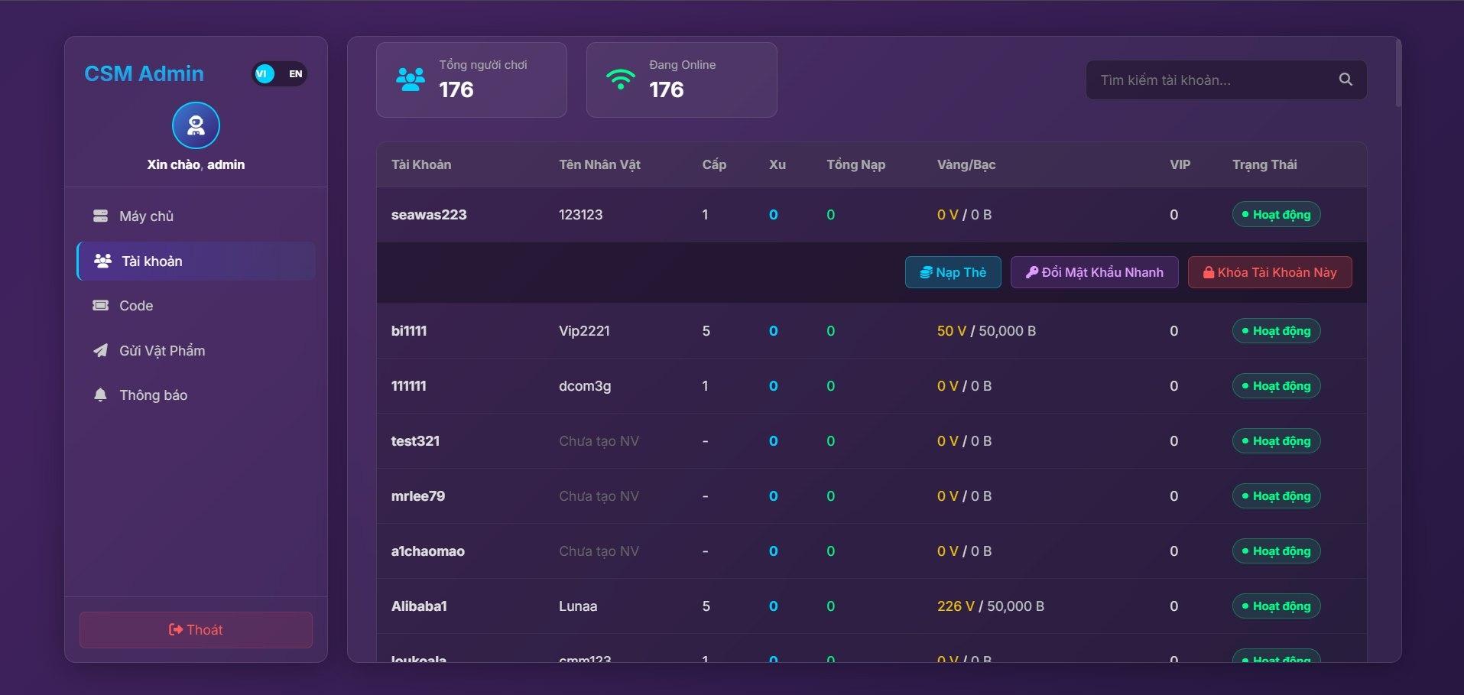This screenshot has width=1464, height=695.
Task: Click the Gửi Vật Phẩm paper-plane icon
Action: 100,351
